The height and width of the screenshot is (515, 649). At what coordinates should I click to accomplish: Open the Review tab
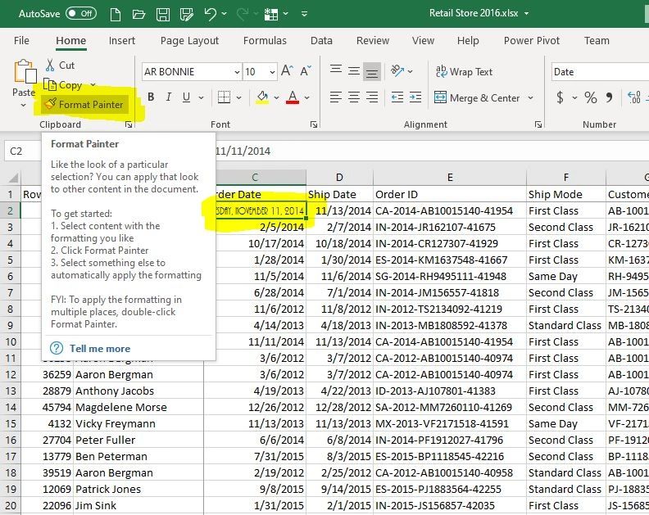(x=373, y=41)
